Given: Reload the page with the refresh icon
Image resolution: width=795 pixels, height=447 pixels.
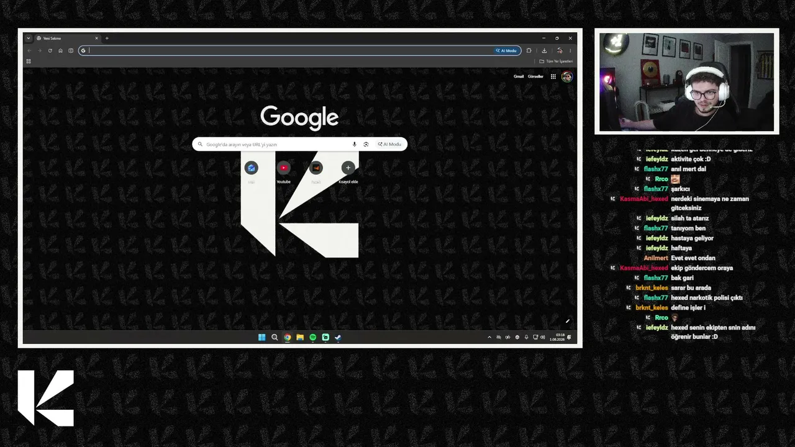Looking at the screenshot, I should [x=50, y=50].
